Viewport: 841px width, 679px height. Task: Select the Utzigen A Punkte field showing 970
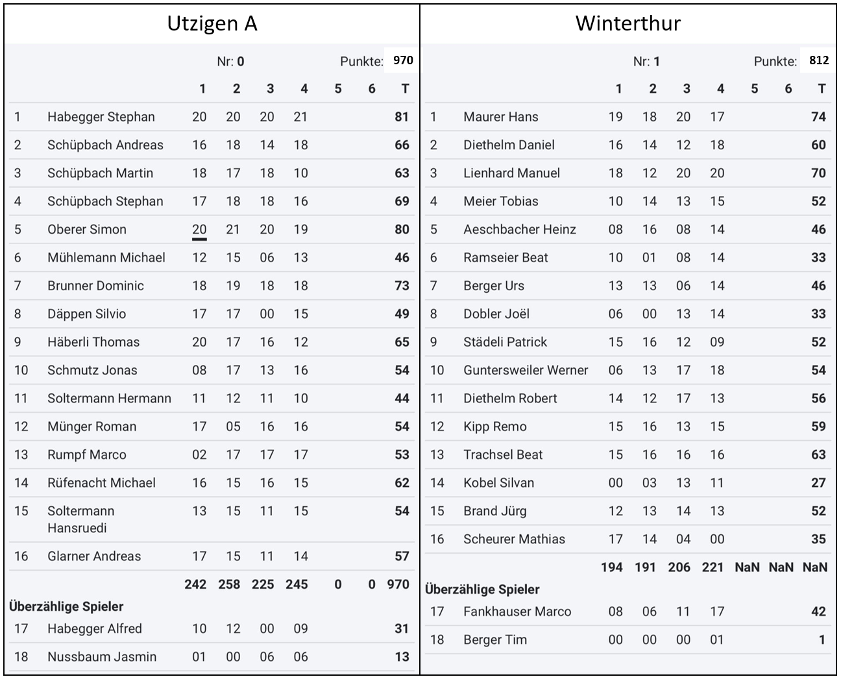click(x=402, y=60)
